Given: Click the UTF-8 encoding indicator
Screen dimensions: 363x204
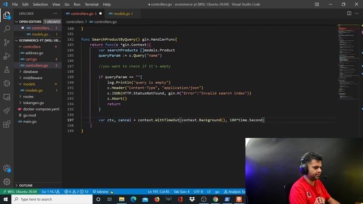Looking at the screenshot, I should pyautogui.click(x=198, y=192).
